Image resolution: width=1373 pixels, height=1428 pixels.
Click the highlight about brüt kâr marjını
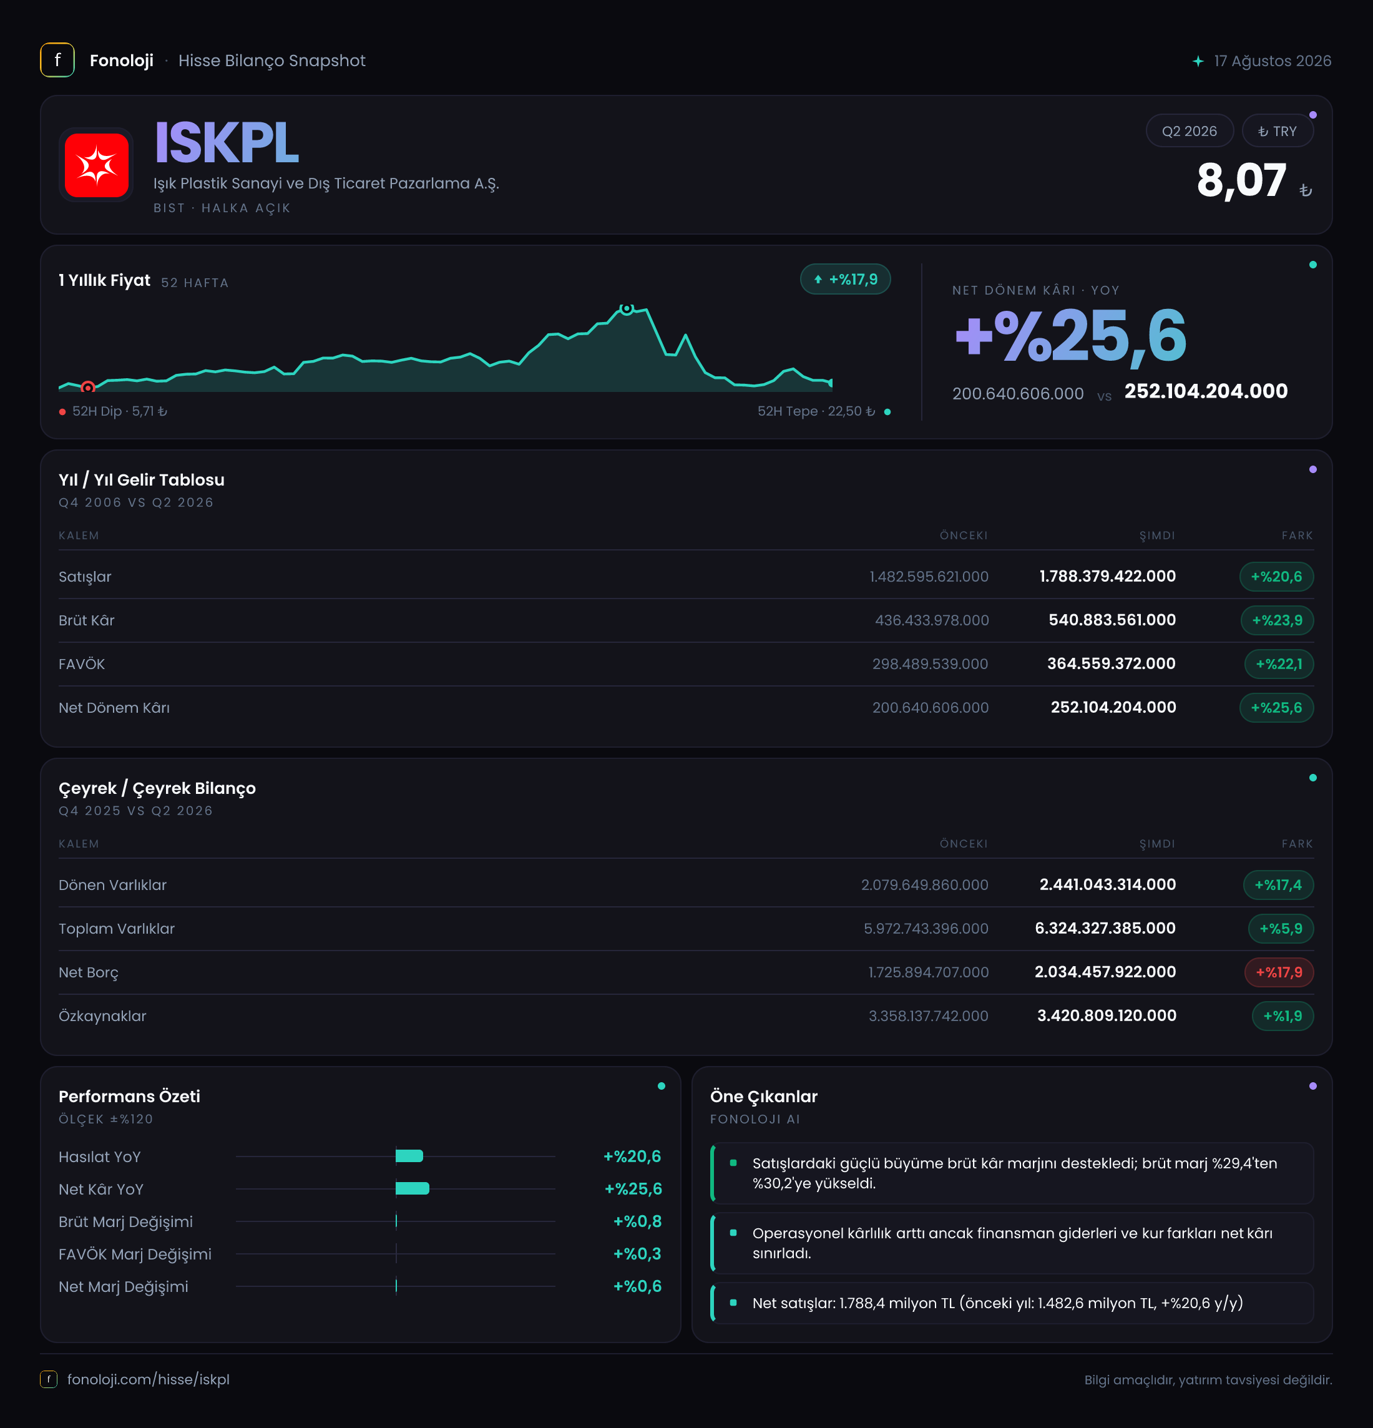(x=1012, y=1173)
